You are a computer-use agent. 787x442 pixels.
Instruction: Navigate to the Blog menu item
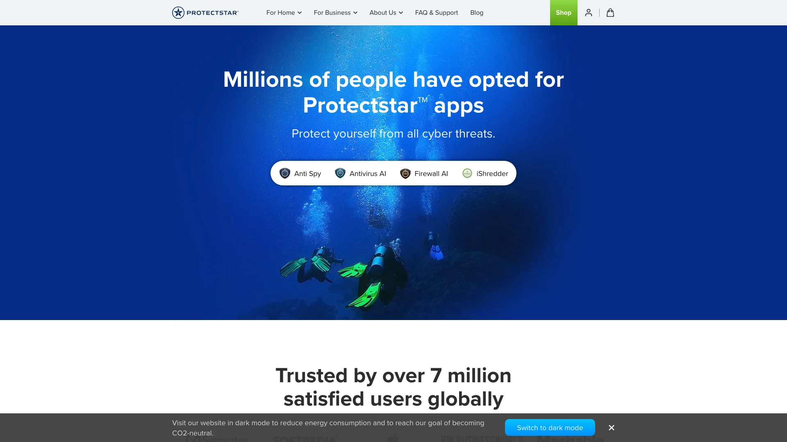pyautogui.click(x=476, y=12)
